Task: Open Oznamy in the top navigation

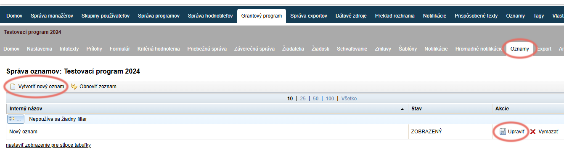Action: [x=515, y=16]
